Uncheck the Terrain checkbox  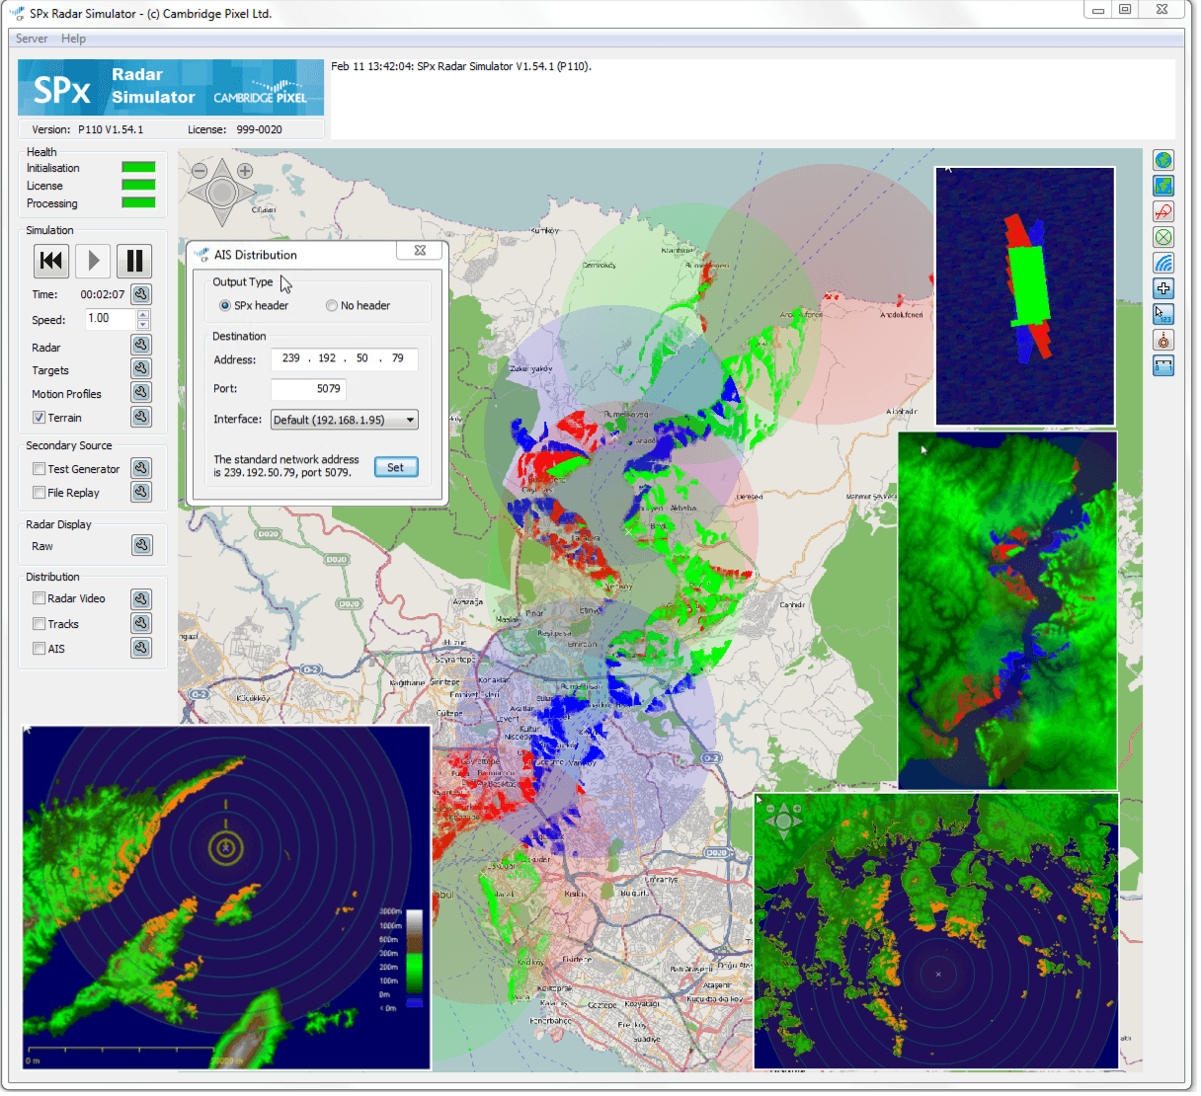(x=40, y=418)
